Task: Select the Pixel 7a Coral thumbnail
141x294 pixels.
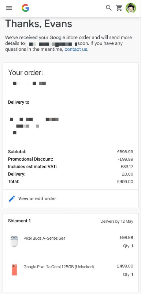Action: [14, 270]
